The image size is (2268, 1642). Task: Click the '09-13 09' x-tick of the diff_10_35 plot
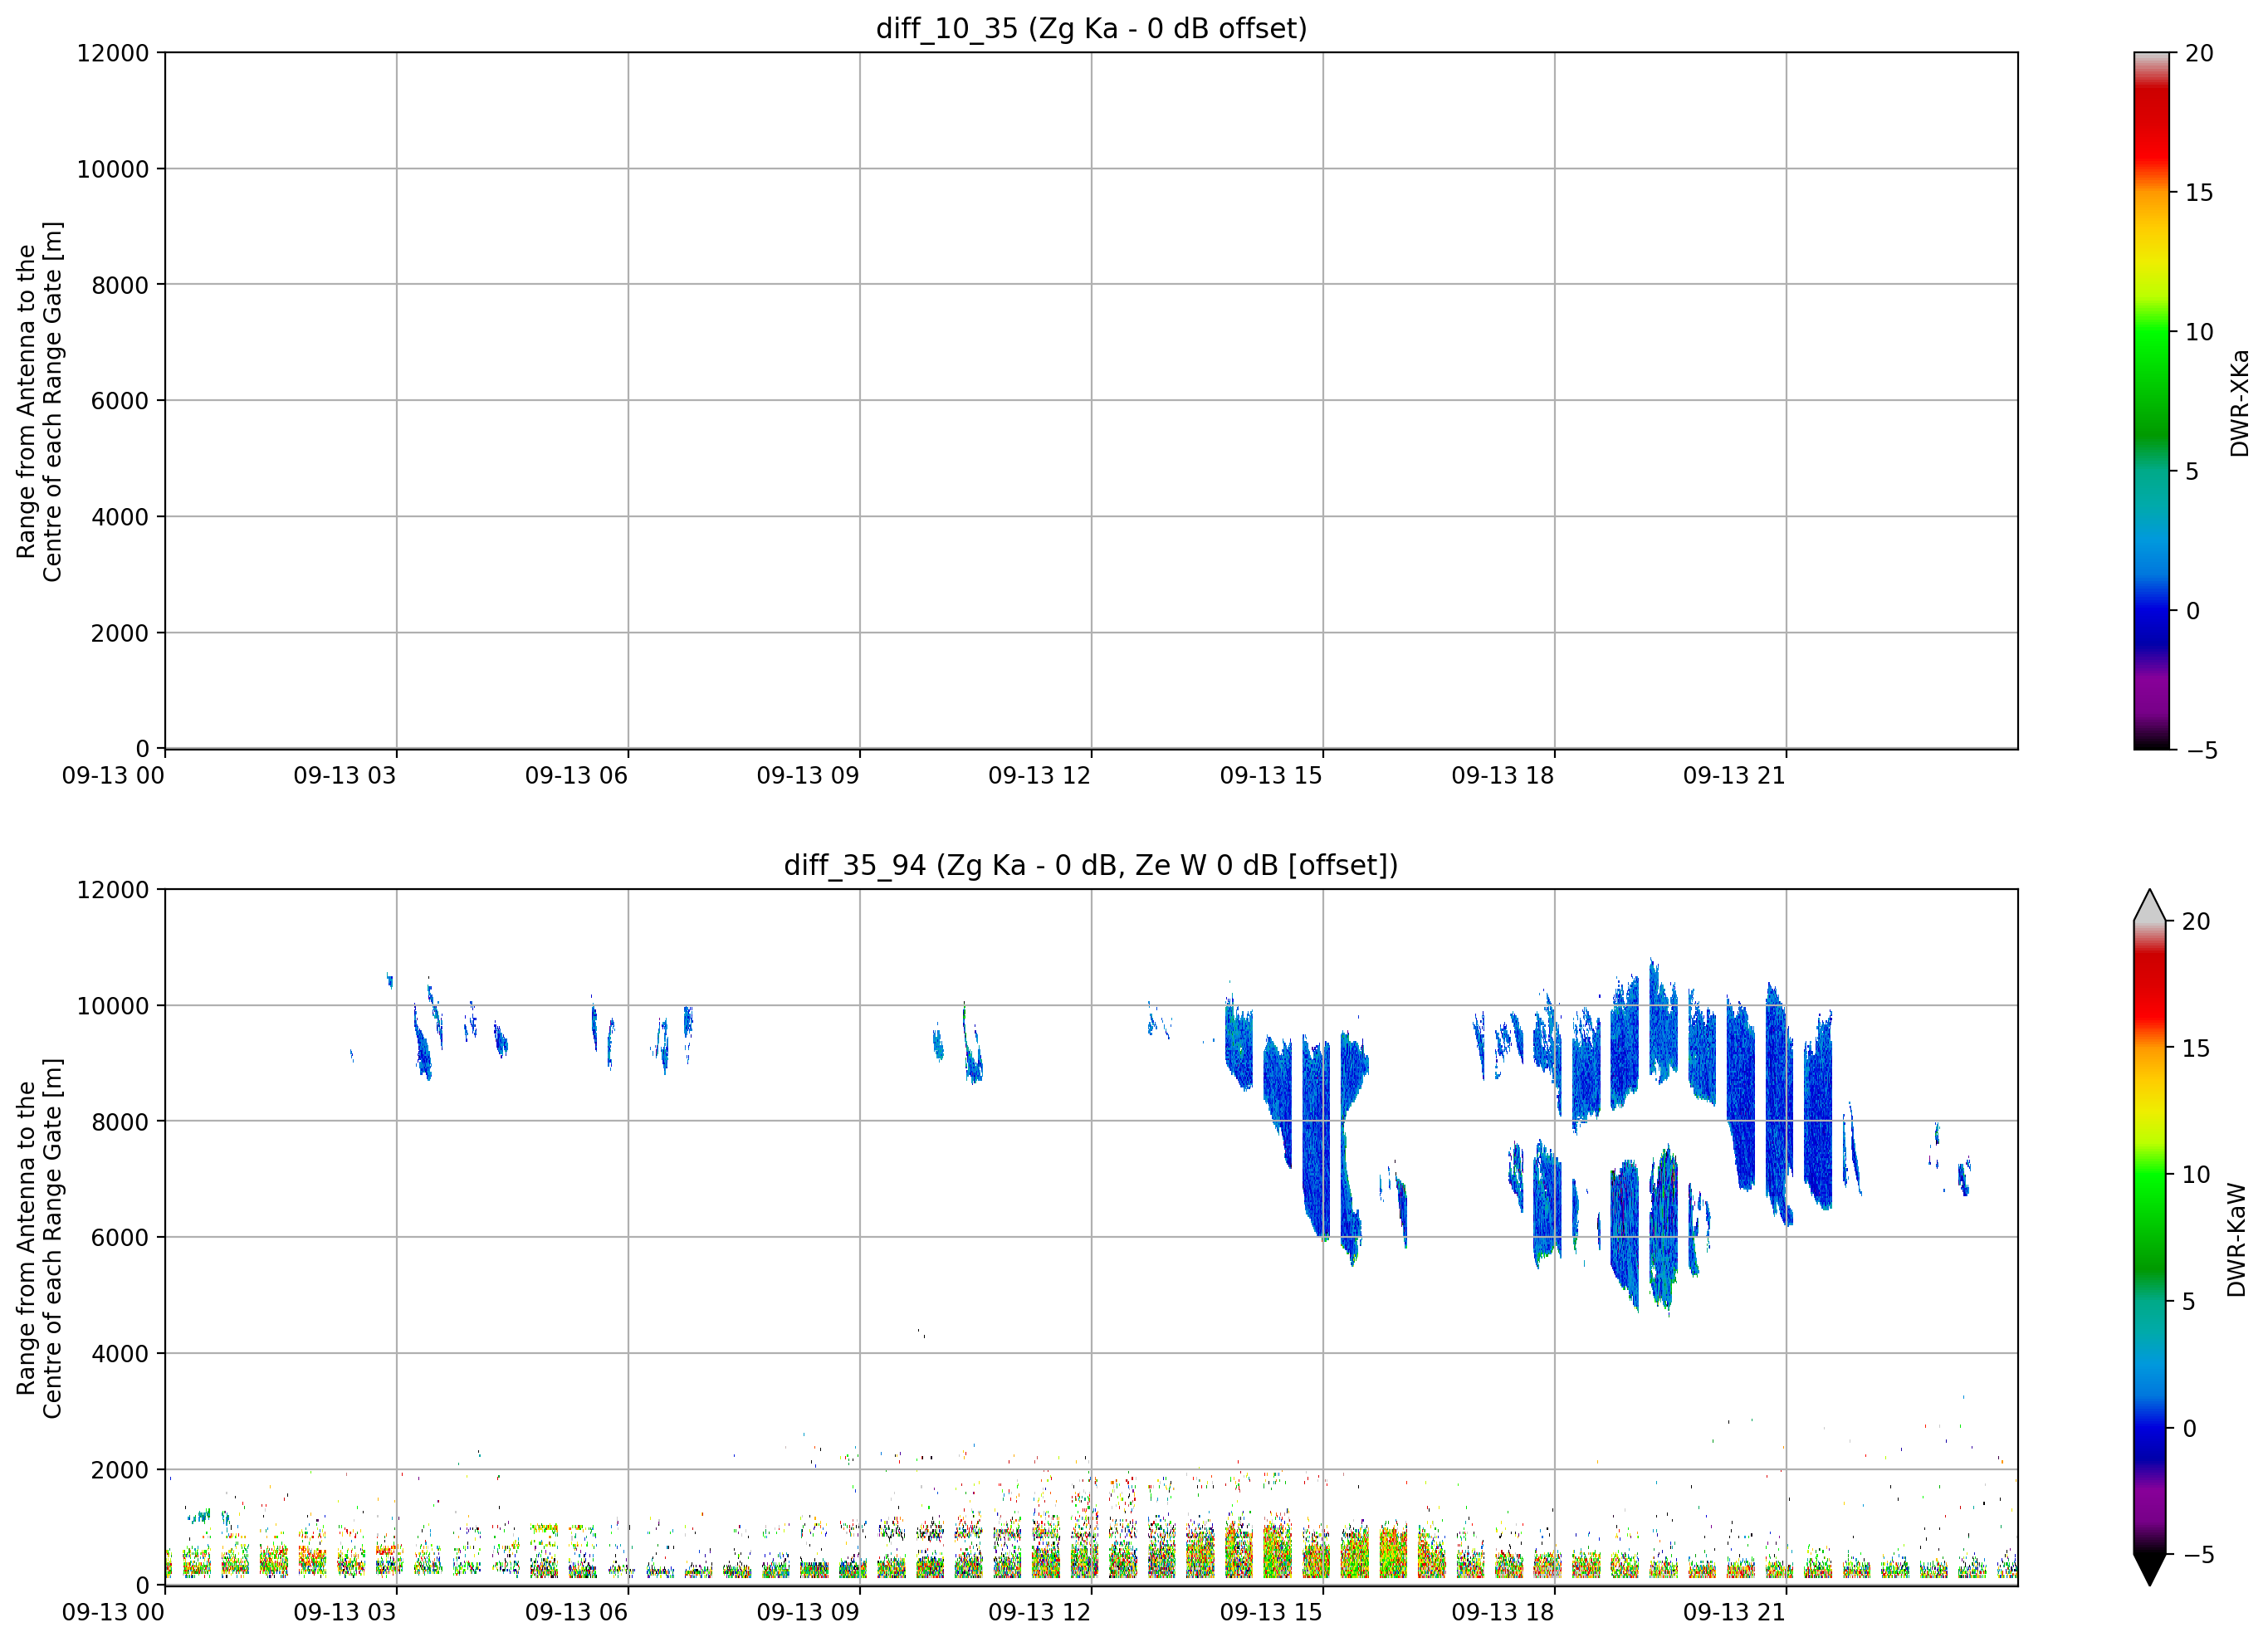pos(808,776)
